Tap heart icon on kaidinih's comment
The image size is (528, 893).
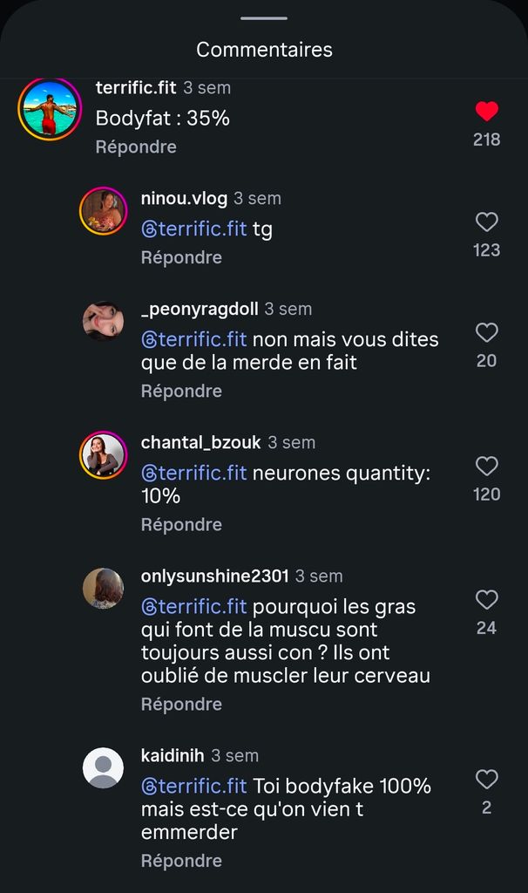pos(486,779)
